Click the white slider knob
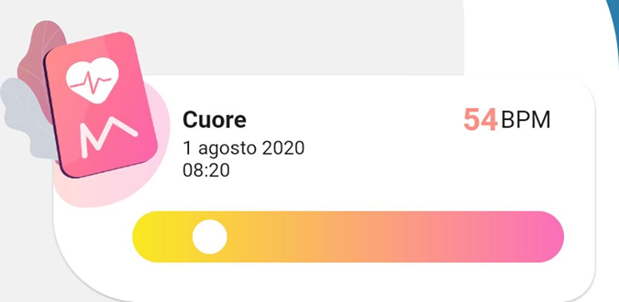 210,237
